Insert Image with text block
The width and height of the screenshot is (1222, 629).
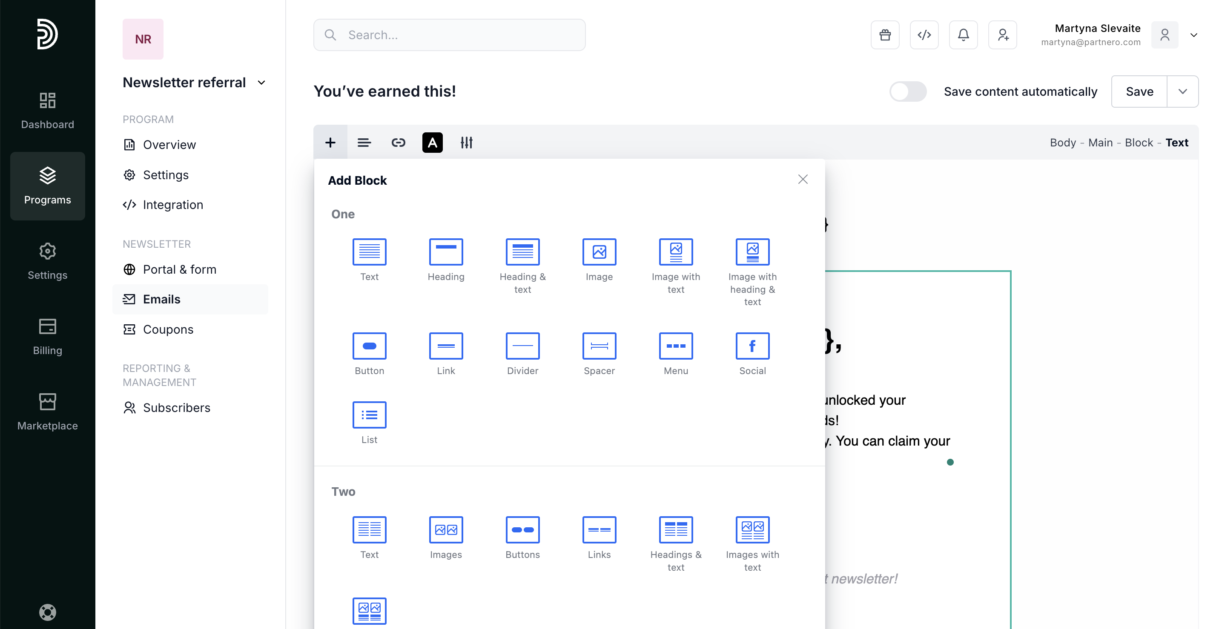pos(676,252)
